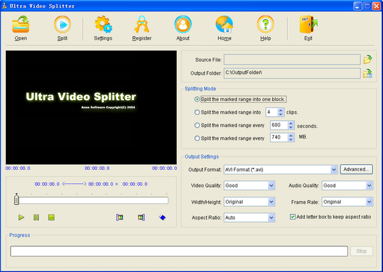Expand the Output Format dropdown
Viewport: 383px width, 272px height.
coord(334,170)
